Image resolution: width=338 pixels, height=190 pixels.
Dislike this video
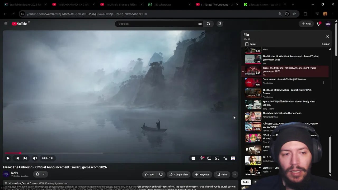click(161, 174)
